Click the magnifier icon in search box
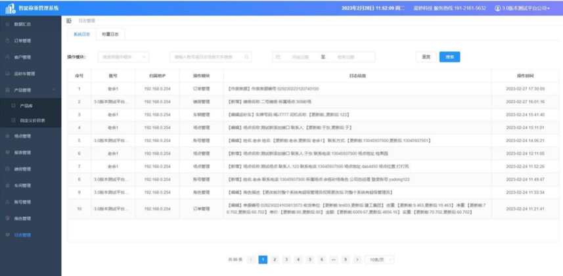The height and width of the screenshot is (276, 563). [246, 57]
